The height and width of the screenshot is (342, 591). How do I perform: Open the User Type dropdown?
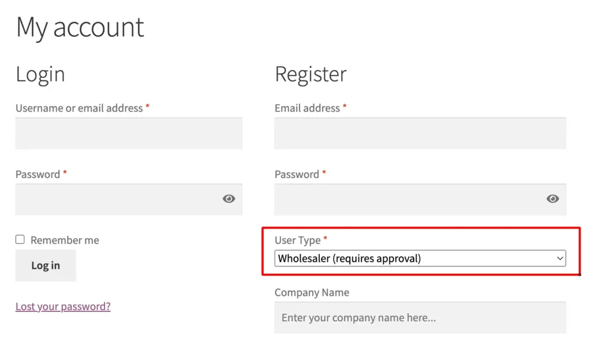tap(420, 258)
